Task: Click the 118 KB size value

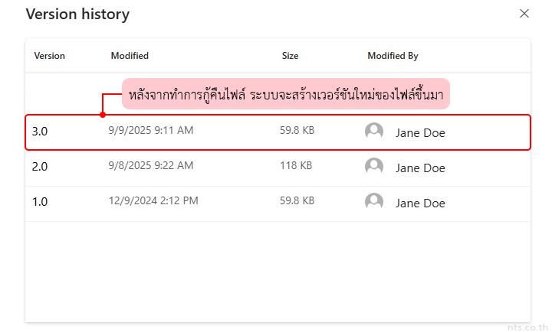Action: tap(295, 166)
